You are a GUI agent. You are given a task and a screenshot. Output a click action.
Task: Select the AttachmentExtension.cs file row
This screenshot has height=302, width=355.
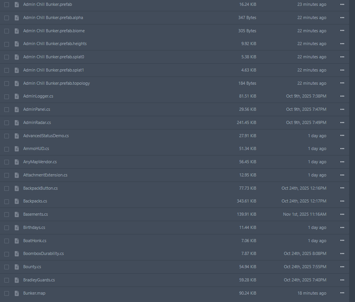pos(174,175)
